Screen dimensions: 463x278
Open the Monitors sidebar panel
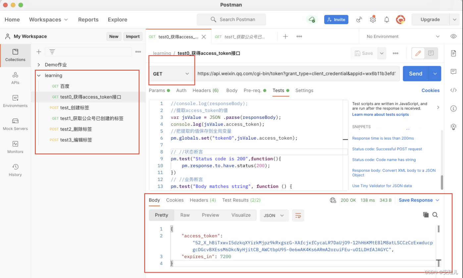(x=15, y=147)
